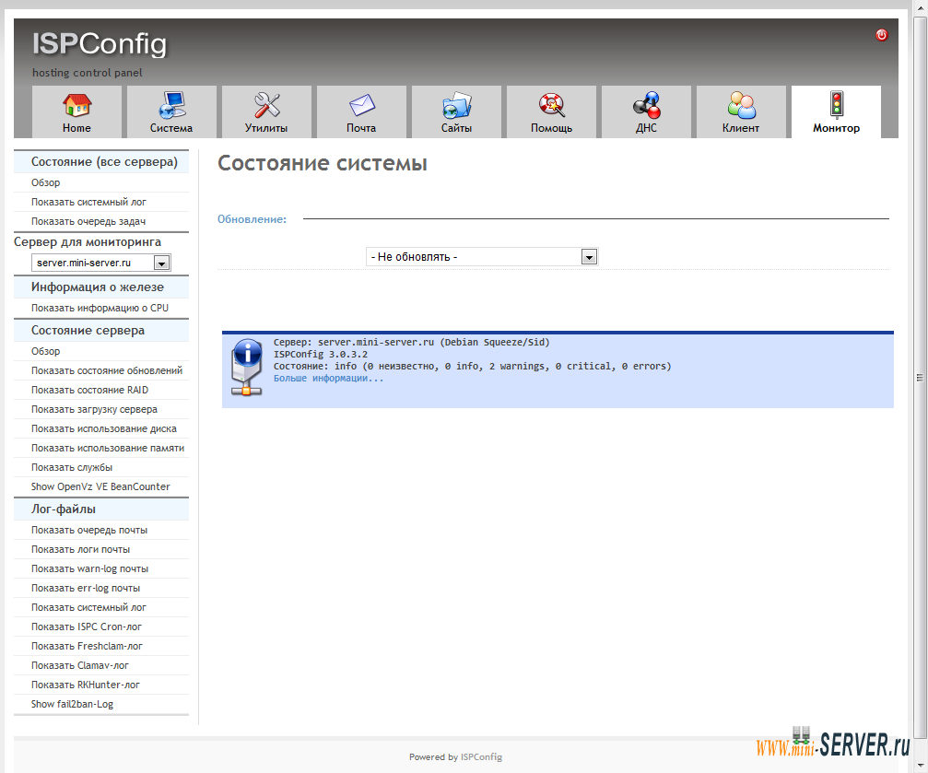Switch to the Система tab label

(x=171, y=128)
